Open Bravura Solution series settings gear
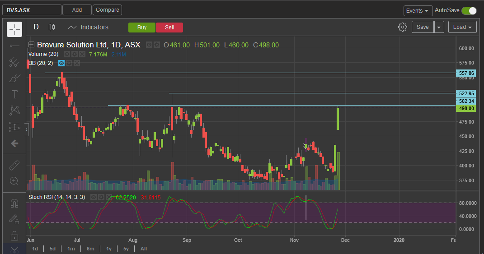The height and width of the screenshot is (254, 484). pyautogui.click(x=157, y=45)
